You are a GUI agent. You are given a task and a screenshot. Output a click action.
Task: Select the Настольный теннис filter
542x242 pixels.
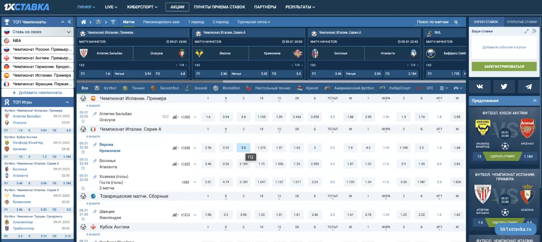pos(268,88)
